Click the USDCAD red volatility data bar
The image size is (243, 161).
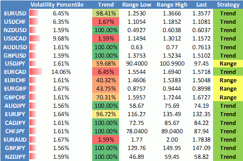pos(35,38)
